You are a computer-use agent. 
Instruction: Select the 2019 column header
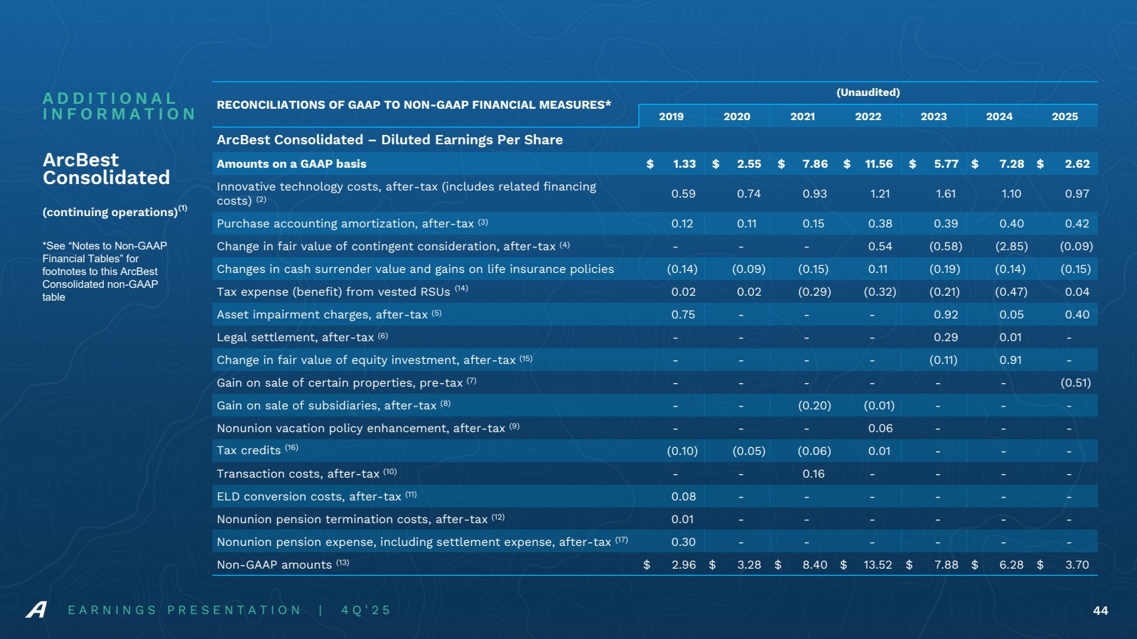(x=671, y=117)
